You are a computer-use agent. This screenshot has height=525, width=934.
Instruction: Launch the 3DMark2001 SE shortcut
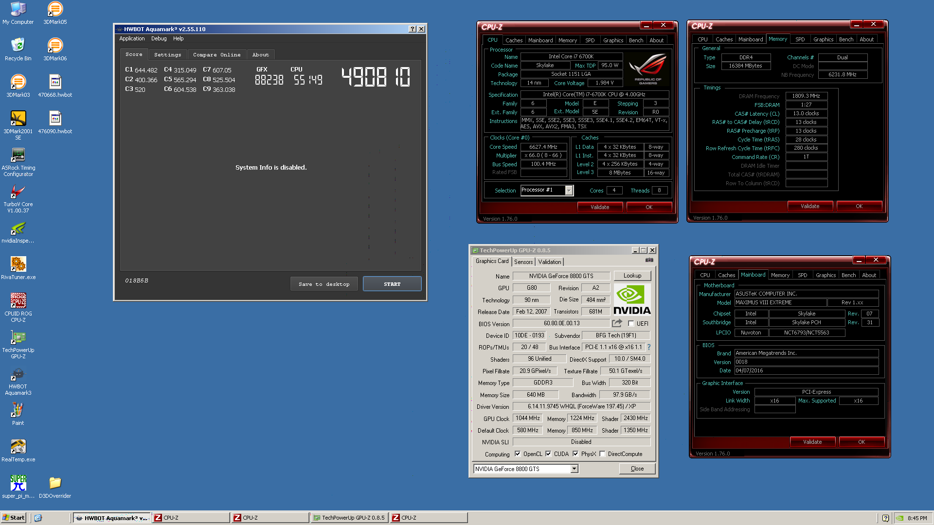(x=18, y=125)
